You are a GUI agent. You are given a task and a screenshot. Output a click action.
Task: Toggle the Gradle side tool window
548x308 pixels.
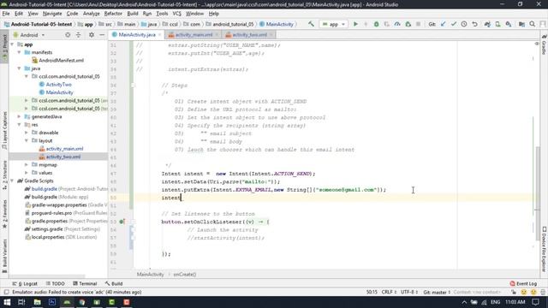pos(545,44)
